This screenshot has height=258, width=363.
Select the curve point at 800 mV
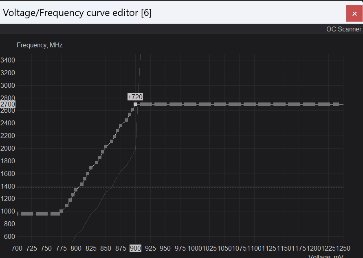click(x=76, y=190)
